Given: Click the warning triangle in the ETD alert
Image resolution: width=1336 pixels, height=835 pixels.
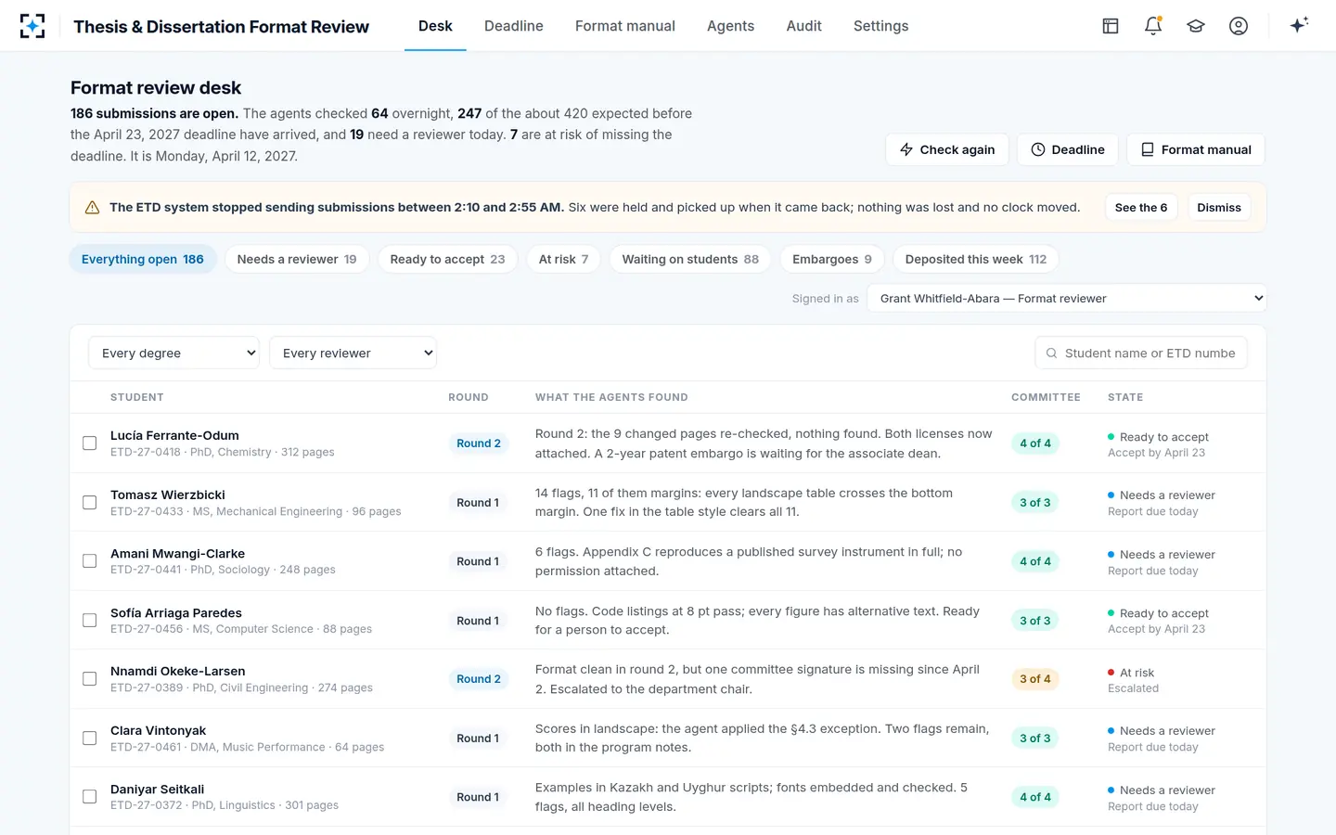Looking at the screenshot, I should [x=92, y=208].
